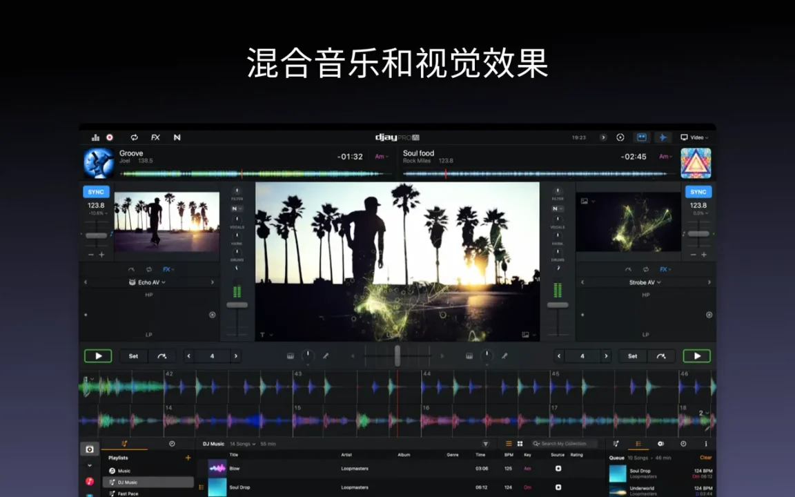Click the Soul food album artwork

pos(696,164)
